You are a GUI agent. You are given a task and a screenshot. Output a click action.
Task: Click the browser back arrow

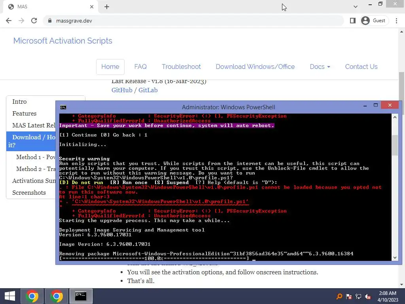[9, 21]
